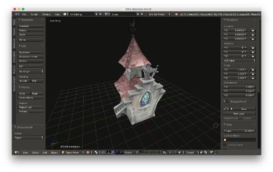
Task: Switch to the Create vertical tab
Action: tap(14, 31)
